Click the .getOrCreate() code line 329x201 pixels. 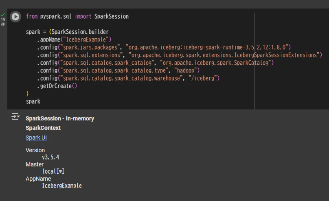[57, 86]
